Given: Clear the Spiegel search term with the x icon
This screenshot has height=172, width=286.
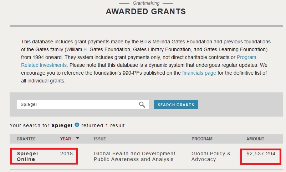Looking at the screenshot, I should click(x=77, y=125).
